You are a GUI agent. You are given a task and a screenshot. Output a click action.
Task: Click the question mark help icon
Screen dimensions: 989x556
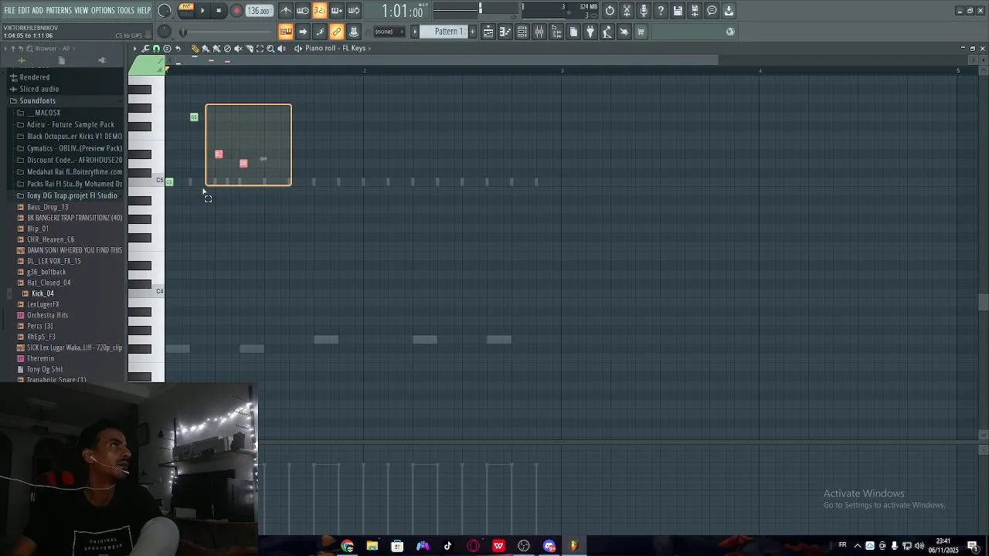tap(661, 11)
